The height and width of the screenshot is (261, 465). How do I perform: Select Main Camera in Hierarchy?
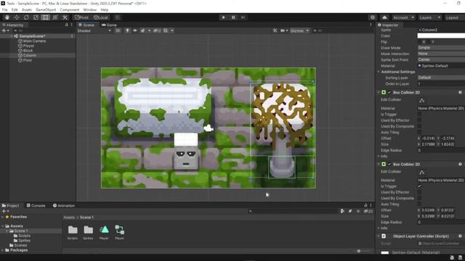pos(34,41)
